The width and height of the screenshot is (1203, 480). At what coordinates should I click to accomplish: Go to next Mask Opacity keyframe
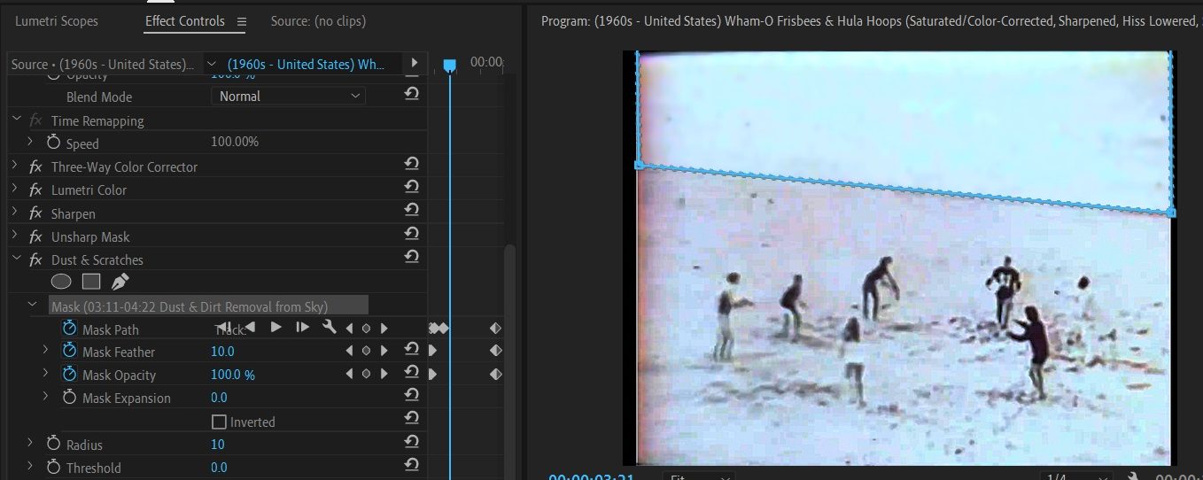pos(384,375)
